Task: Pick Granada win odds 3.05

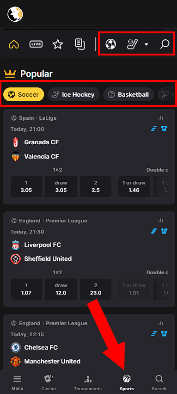Action: pos(26,186)
